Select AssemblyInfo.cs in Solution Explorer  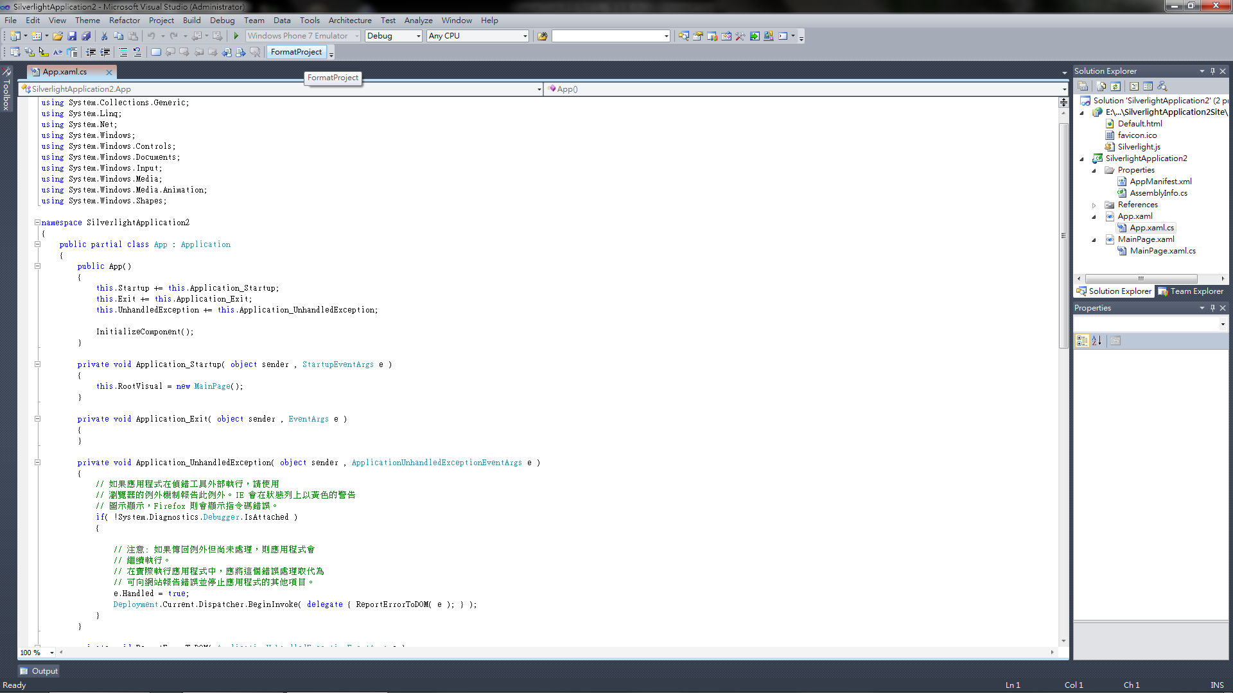coord(1159,193)
